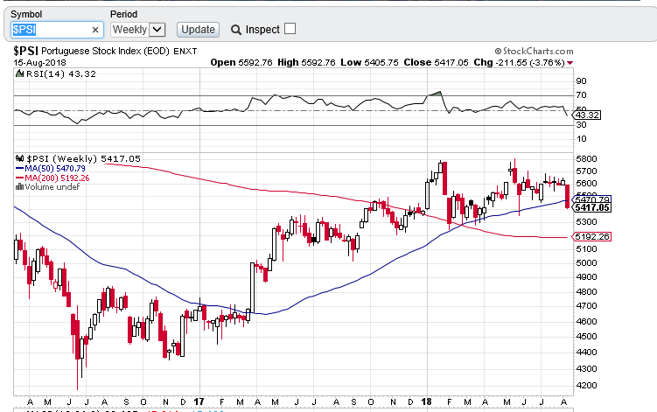Image resolution: width=657 pixels, height=412 pixels.
Task: Click the last price tag 5417.05
Action: (x=592, y=208)
